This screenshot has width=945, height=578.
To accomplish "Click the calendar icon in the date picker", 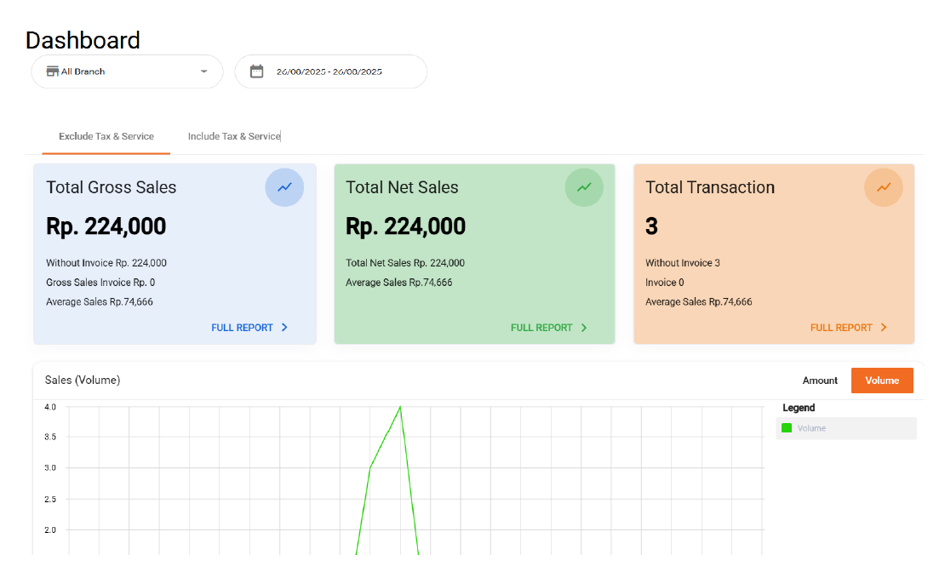I will click(x=256, y=72).
